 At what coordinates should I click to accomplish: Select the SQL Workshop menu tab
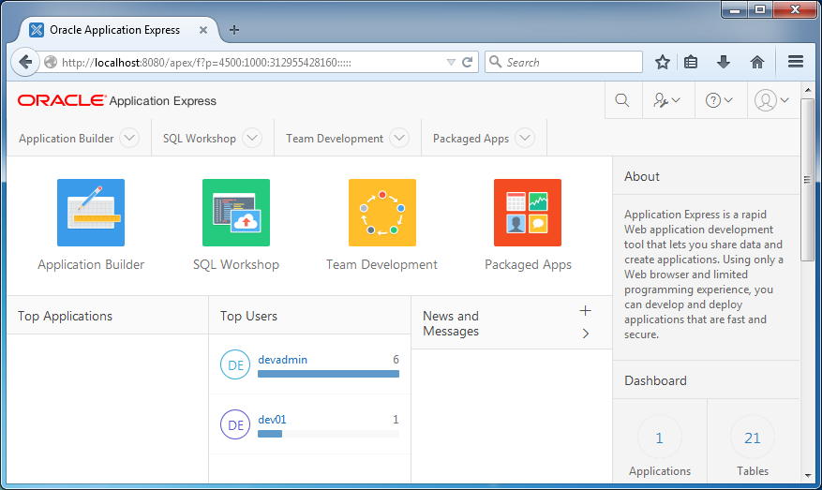pos(200,139)
